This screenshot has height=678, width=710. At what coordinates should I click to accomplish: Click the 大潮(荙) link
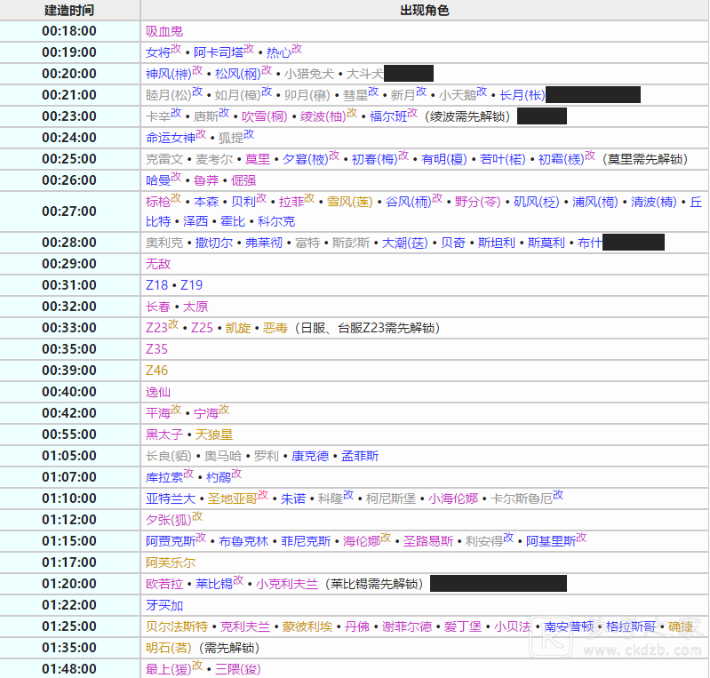(x=405, y=243)
